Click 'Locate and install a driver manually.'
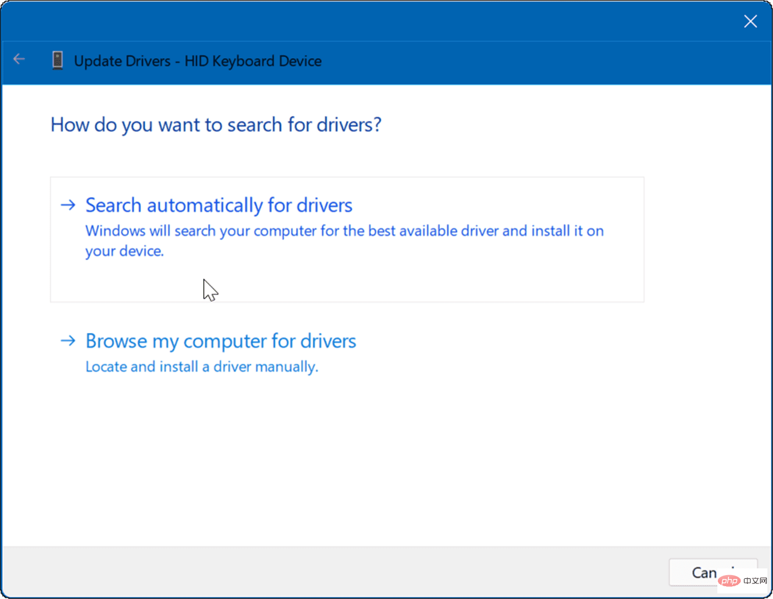The image size is (773, 599). [202, 367]
